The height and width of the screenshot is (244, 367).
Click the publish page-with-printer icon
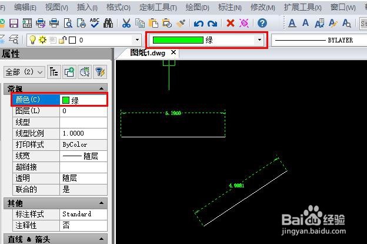click(x=81, y=23)
